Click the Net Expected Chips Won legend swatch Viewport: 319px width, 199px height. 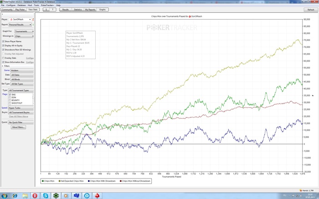pos(60,181)
